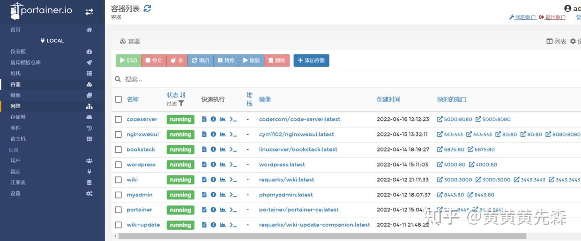Open console icon for wiki-update
The image size is (581, 241).
(x=233, y=225)
